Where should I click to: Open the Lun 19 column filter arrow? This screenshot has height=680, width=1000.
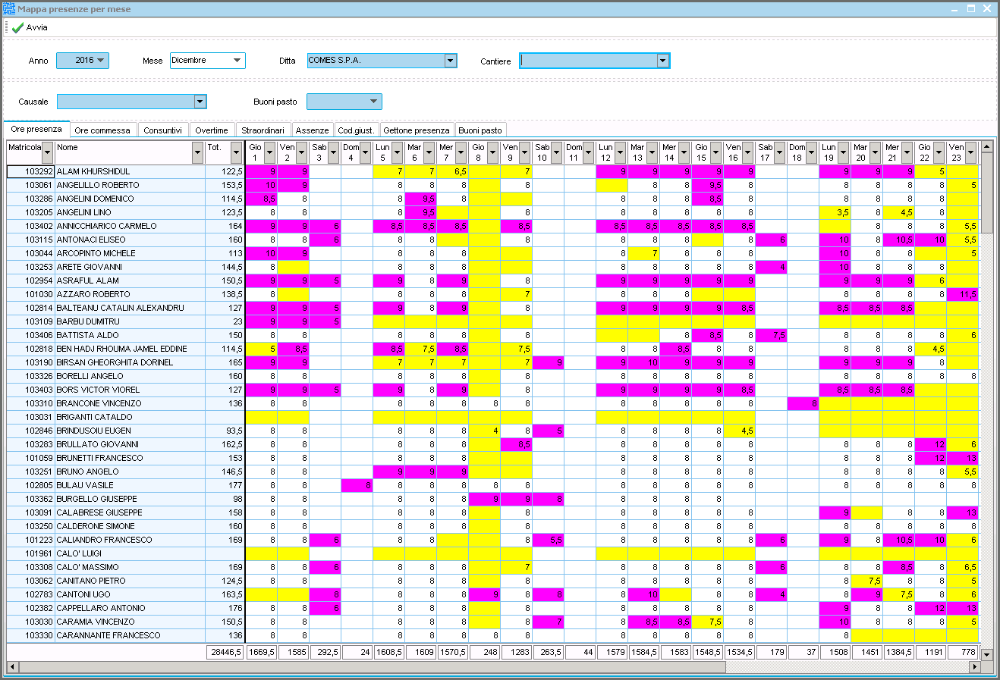pos(843,152)
